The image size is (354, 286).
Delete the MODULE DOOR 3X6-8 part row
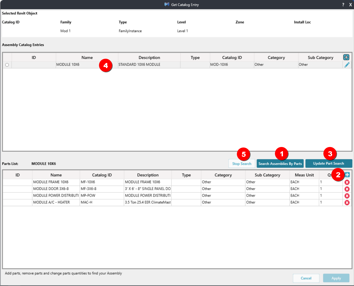(347, 189)
